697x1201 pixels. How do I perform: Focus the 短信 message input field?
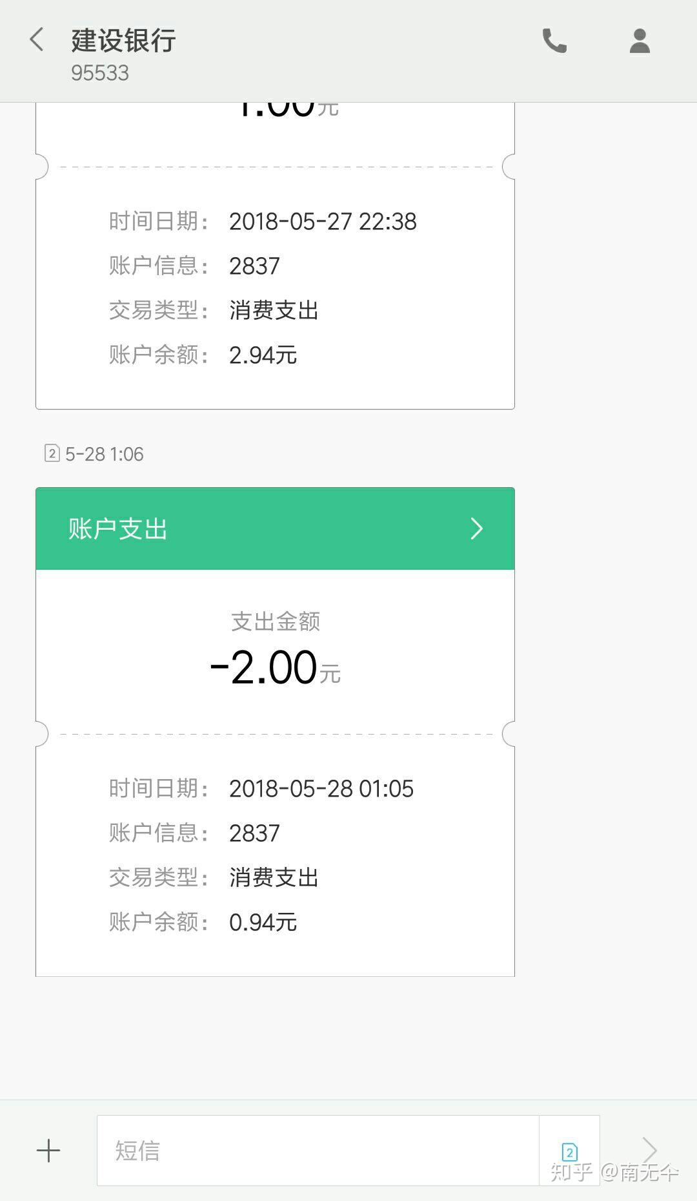pos(318,1151)
